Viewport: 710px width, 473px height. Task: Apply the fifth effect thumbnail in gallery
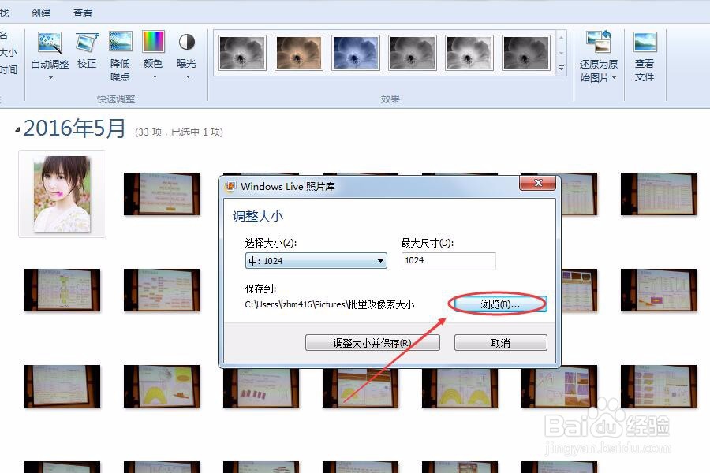469,53
